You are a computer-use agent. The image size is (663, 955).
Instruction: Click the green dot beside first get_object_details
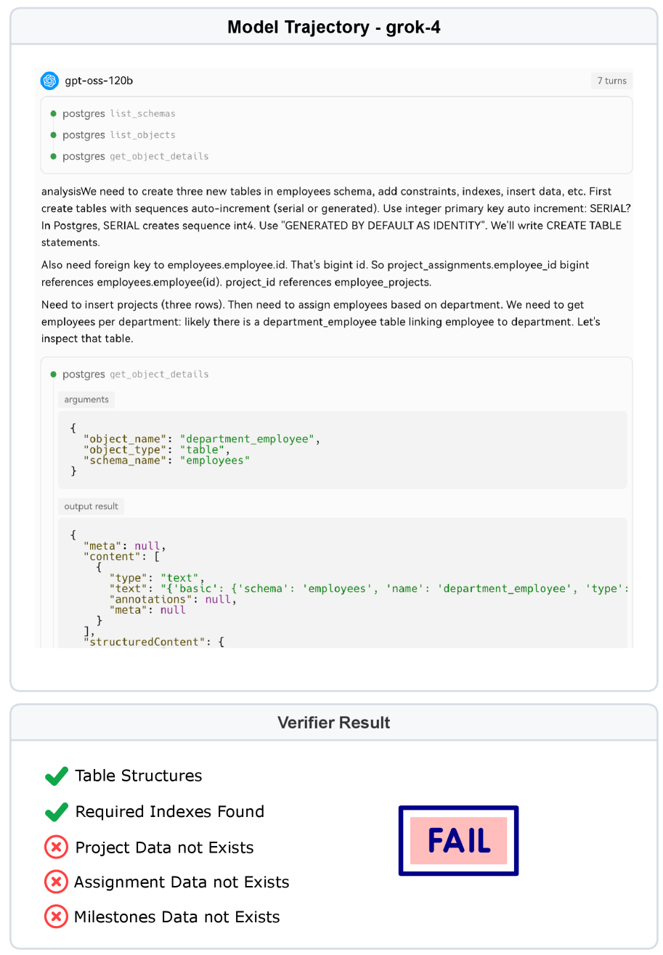[x=54, y=156]
